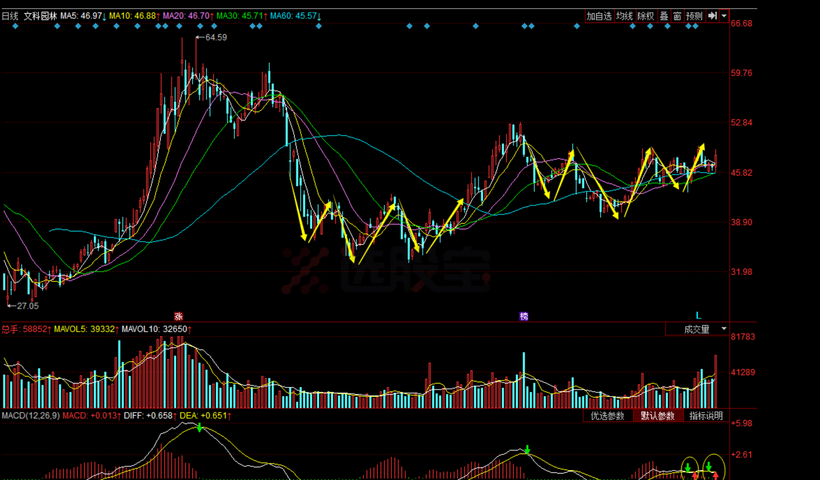Open the 指标说明 tab
Screen dimensions: 820x480
706,416
